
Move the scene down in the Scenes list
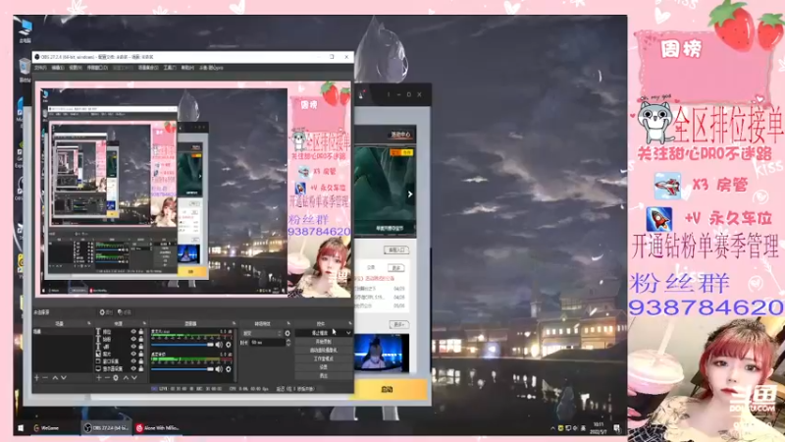point(64,378)
